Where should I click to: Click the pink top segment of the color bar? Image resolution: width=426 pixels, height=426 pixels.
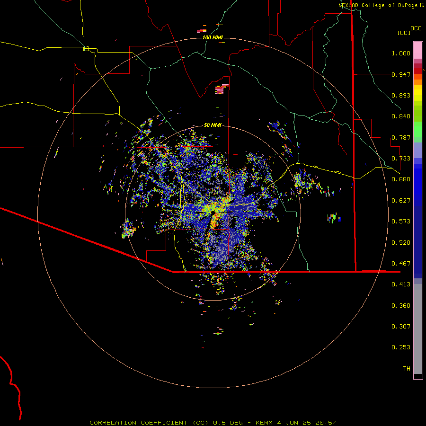coord(418,51)
